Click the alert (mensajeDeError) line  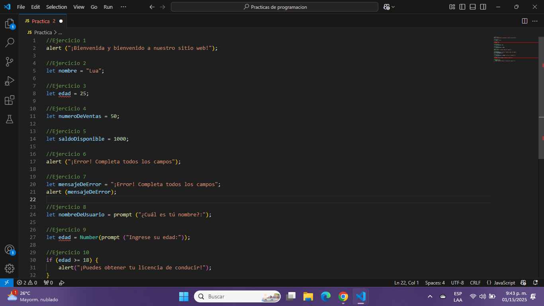tap(82, 192)
